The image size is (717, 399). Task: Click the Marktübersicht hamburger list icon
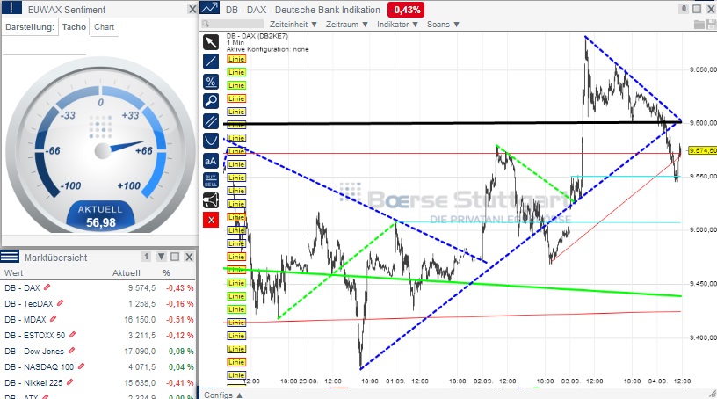coord(10,257)
